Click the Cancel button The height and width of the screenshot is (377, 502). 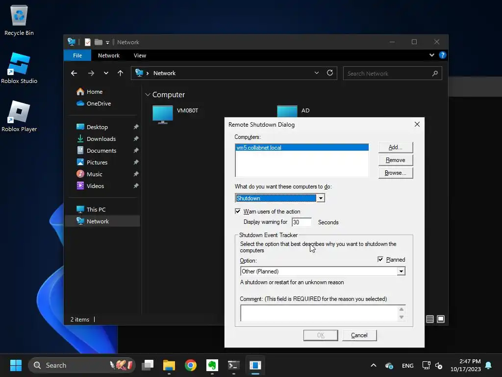(359, 335)
